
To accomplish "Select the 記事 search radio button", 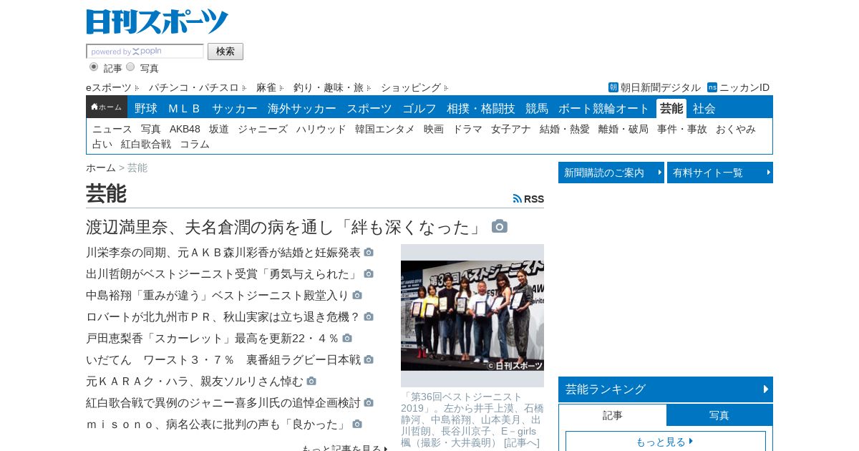I will click(x=94, y=67).
